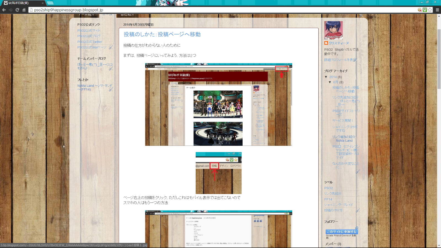The image size is (441, 248).
Task: Filter by the リンク先紹介 label
Action: [333, 194]
